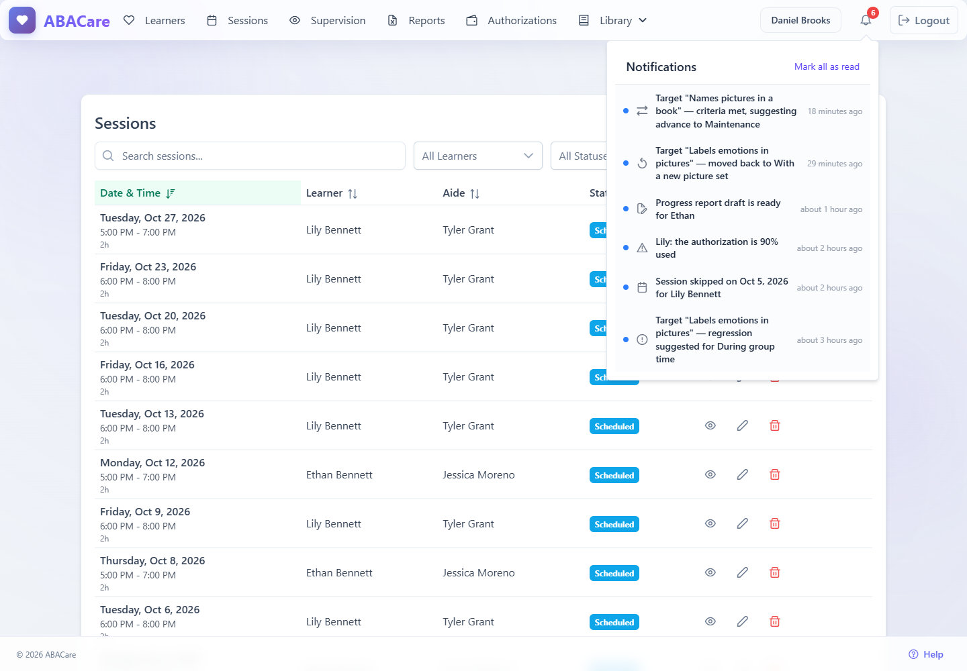View the Friday, Oct 9 session details

(710, 523)
